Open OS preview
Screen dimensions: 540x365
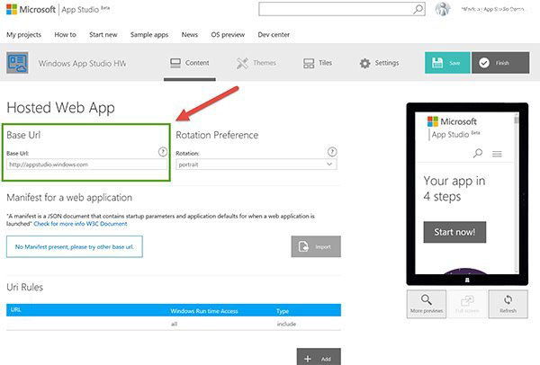point(228,35)
